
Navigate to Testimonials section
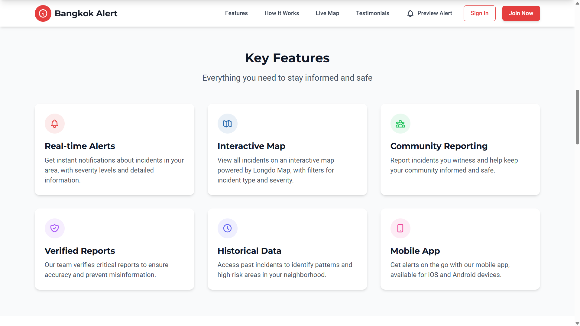point(372,13)
